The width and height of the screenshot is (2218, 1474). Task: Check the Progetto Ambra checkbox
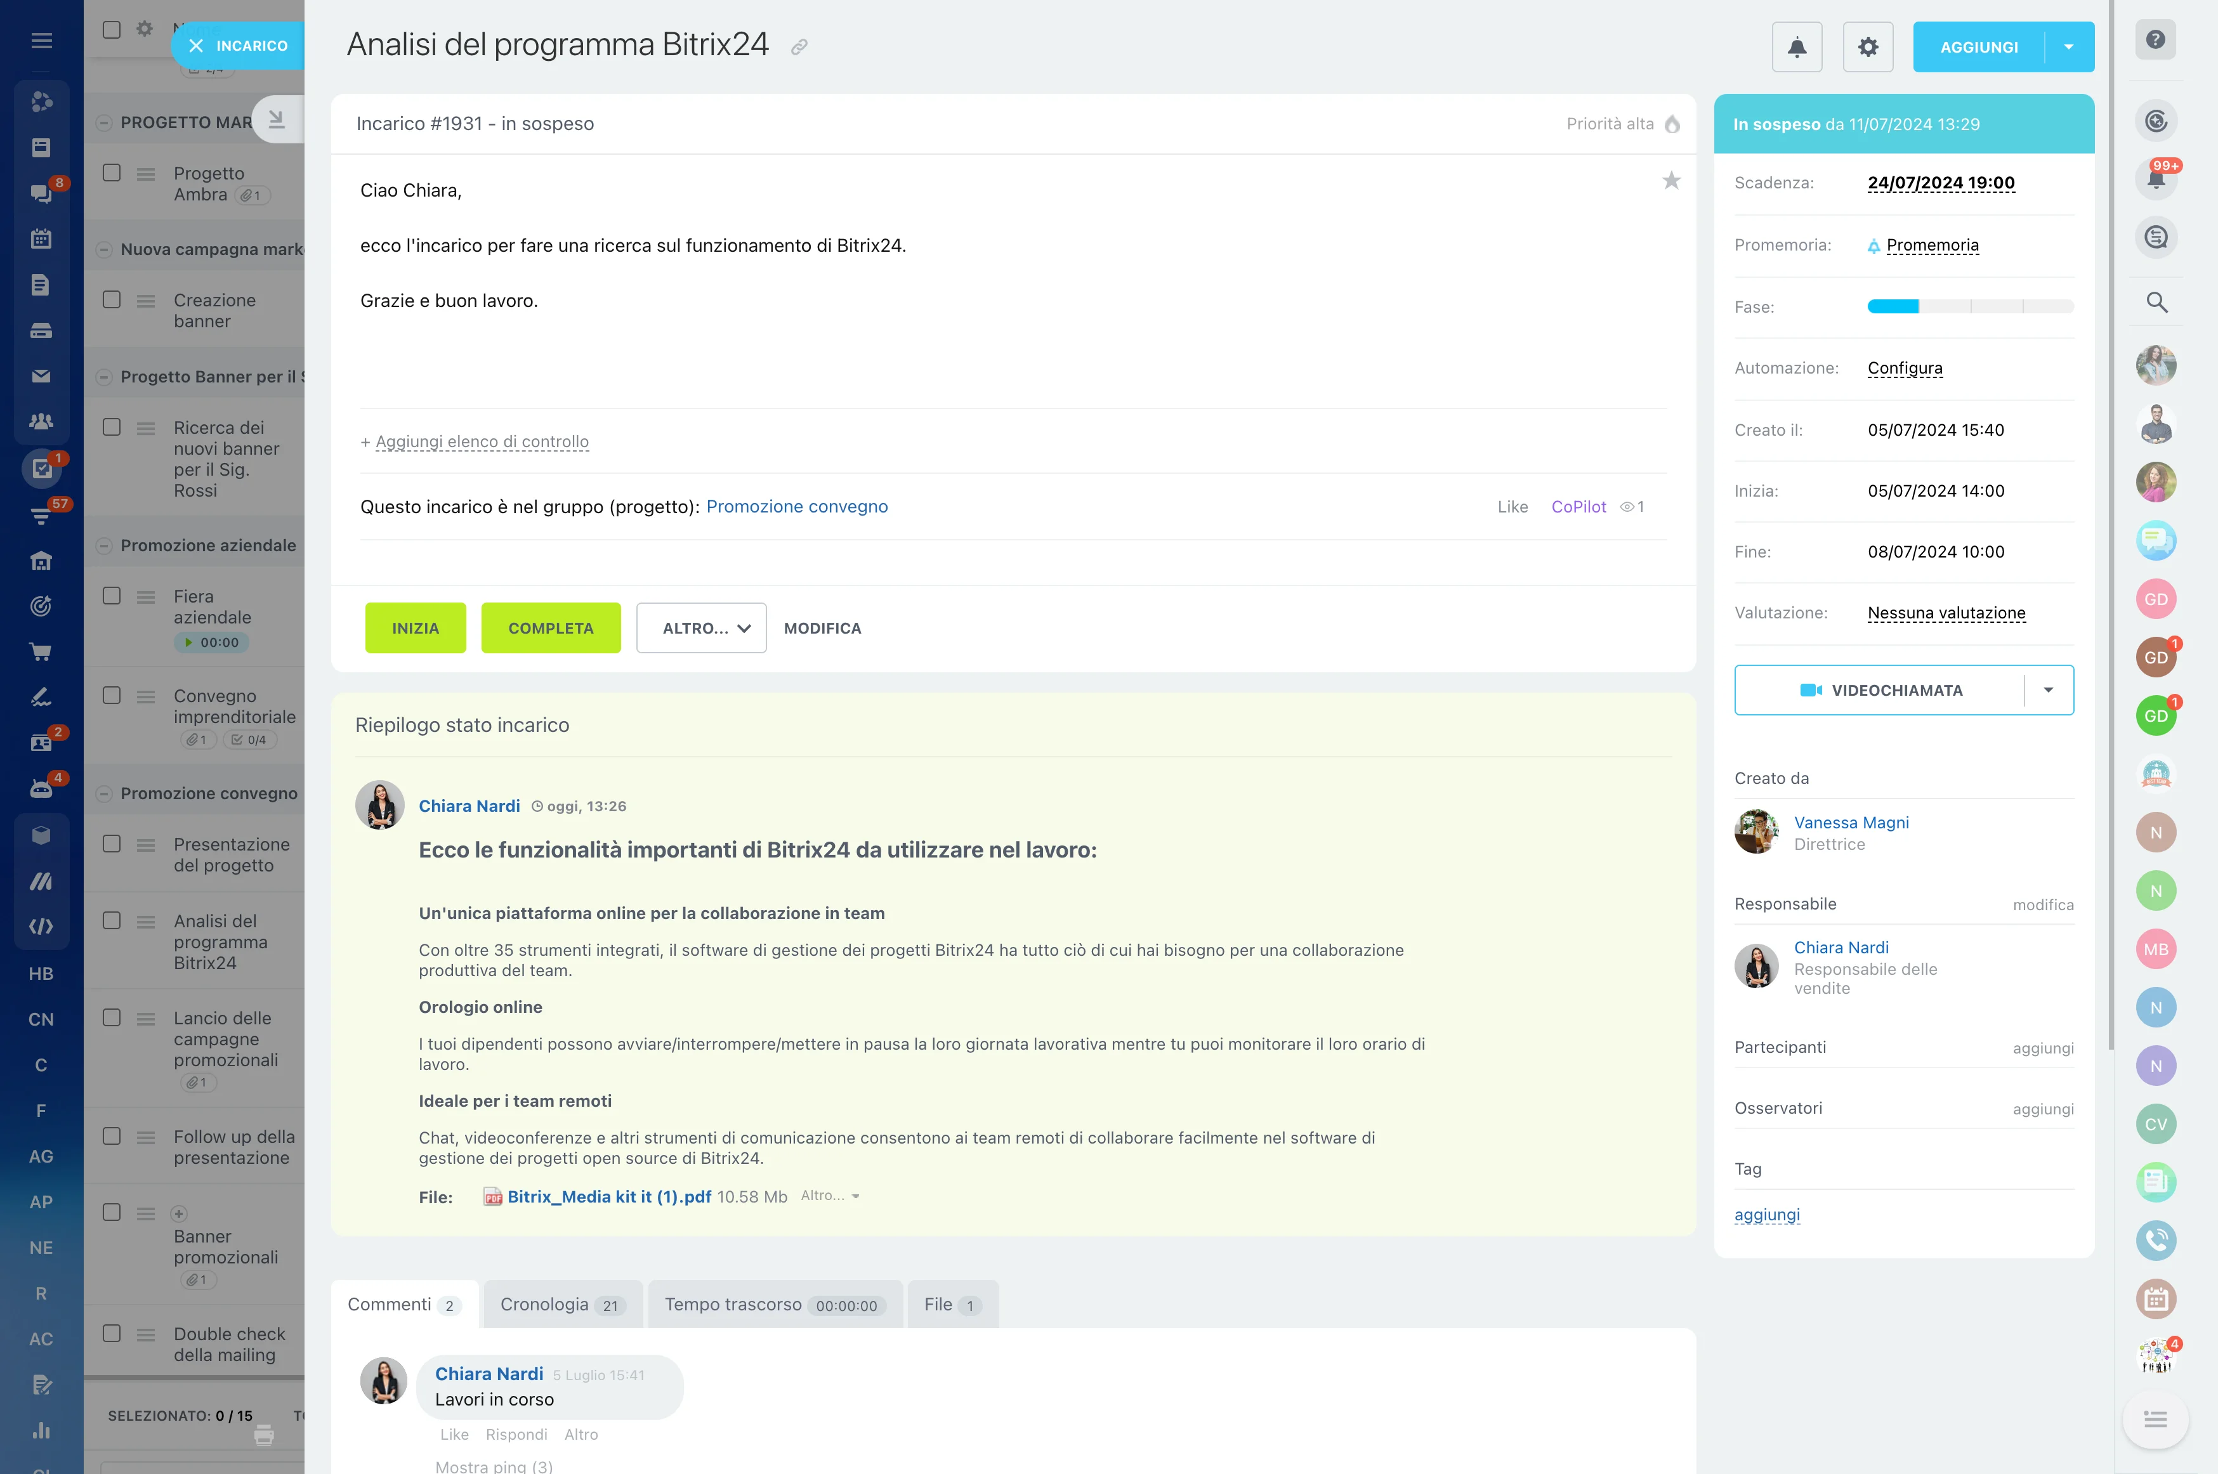click(x=113, y=173)
